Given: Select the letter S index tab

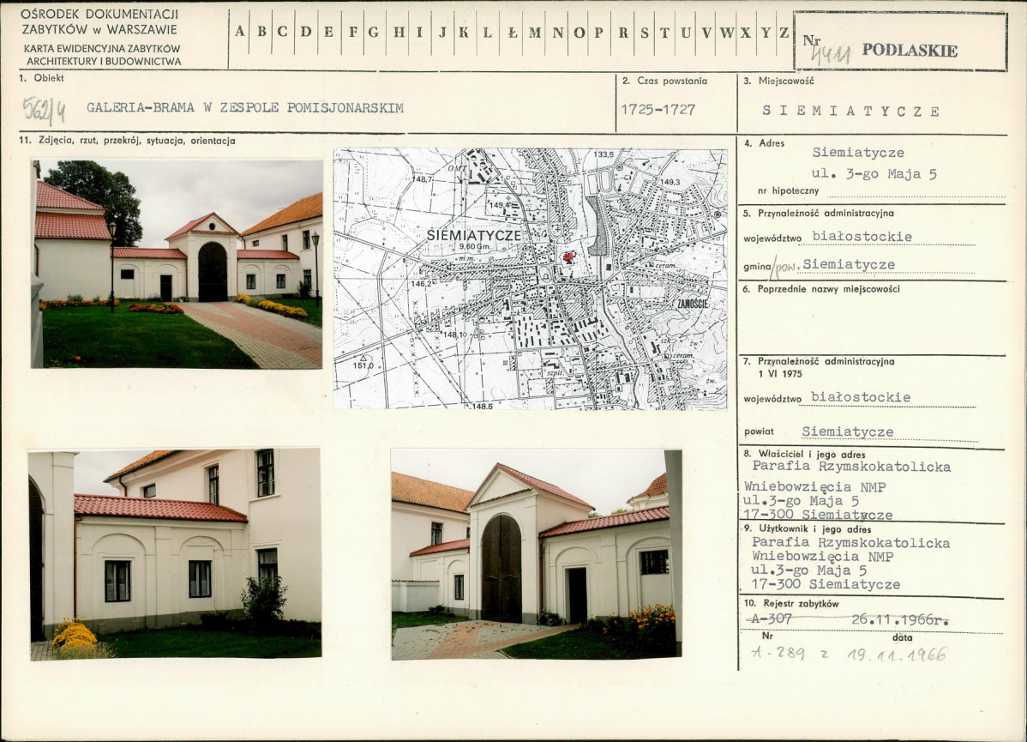Looking at the screenshot, I should tap(645, 33).
